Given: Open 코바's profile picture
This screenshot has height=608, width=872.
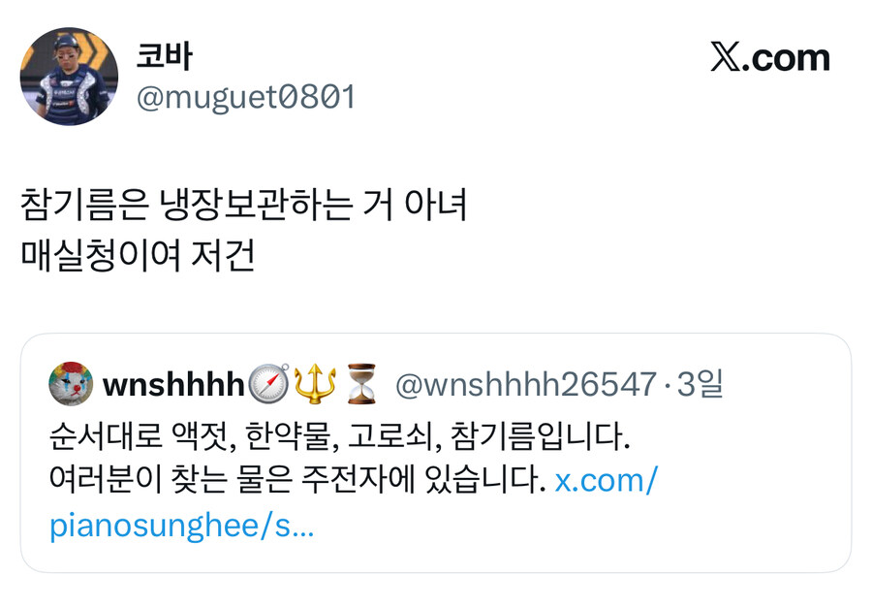Looking at the screenshot, I should pos(69,77).
